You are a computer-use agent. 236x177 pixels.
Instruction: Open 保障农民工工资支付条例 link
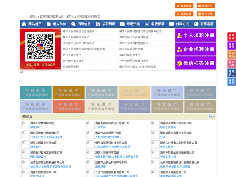(x=134, y=37)
